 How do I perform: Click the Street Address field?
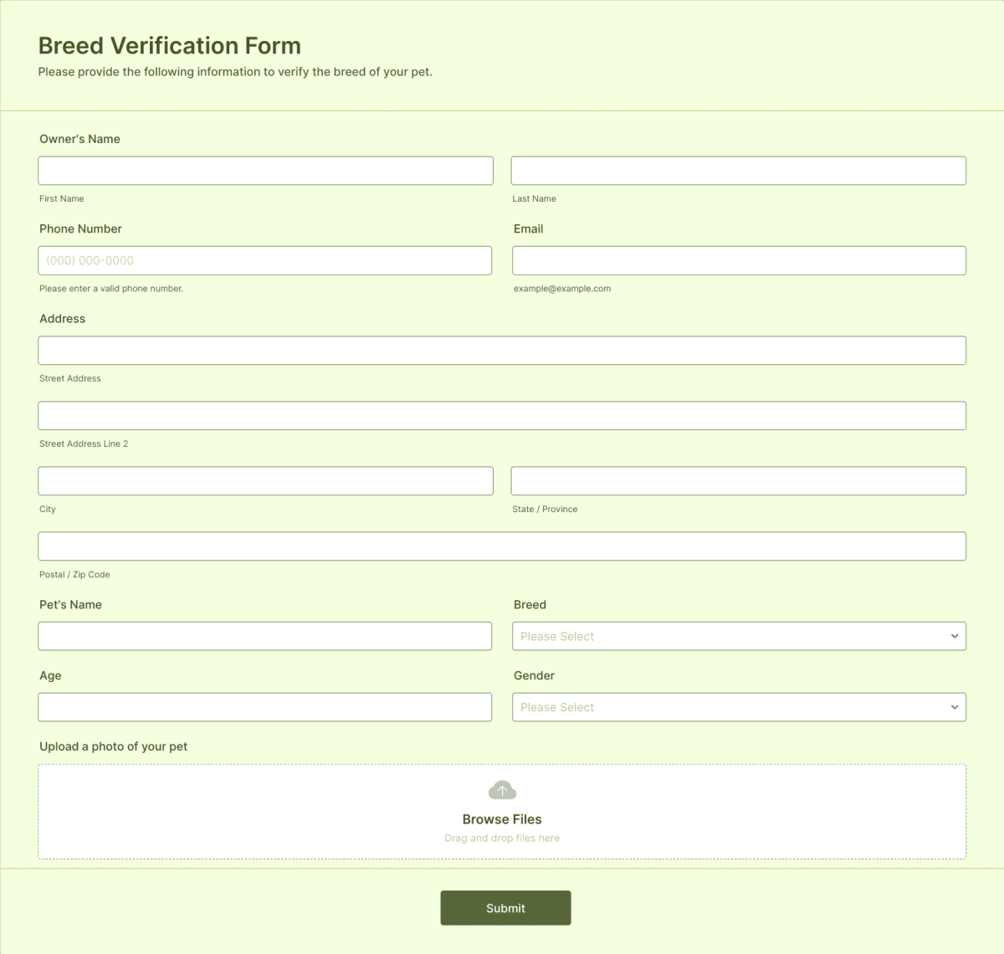[x=502, y=350]
